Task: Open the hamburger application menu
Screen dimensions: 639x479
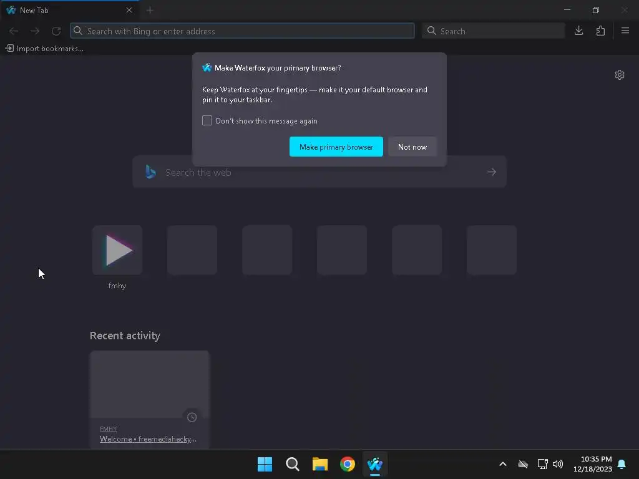Action: coord(625,31)
